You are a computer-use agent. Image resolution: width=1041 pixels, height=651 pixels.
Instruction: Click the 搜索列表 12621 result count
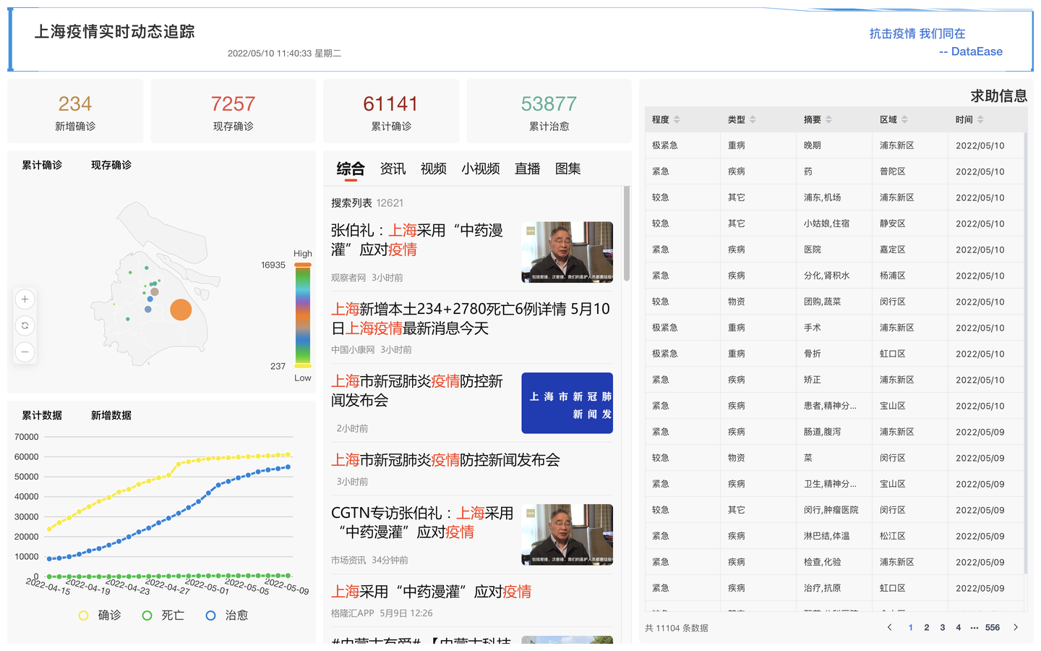(x=367, y=203)
